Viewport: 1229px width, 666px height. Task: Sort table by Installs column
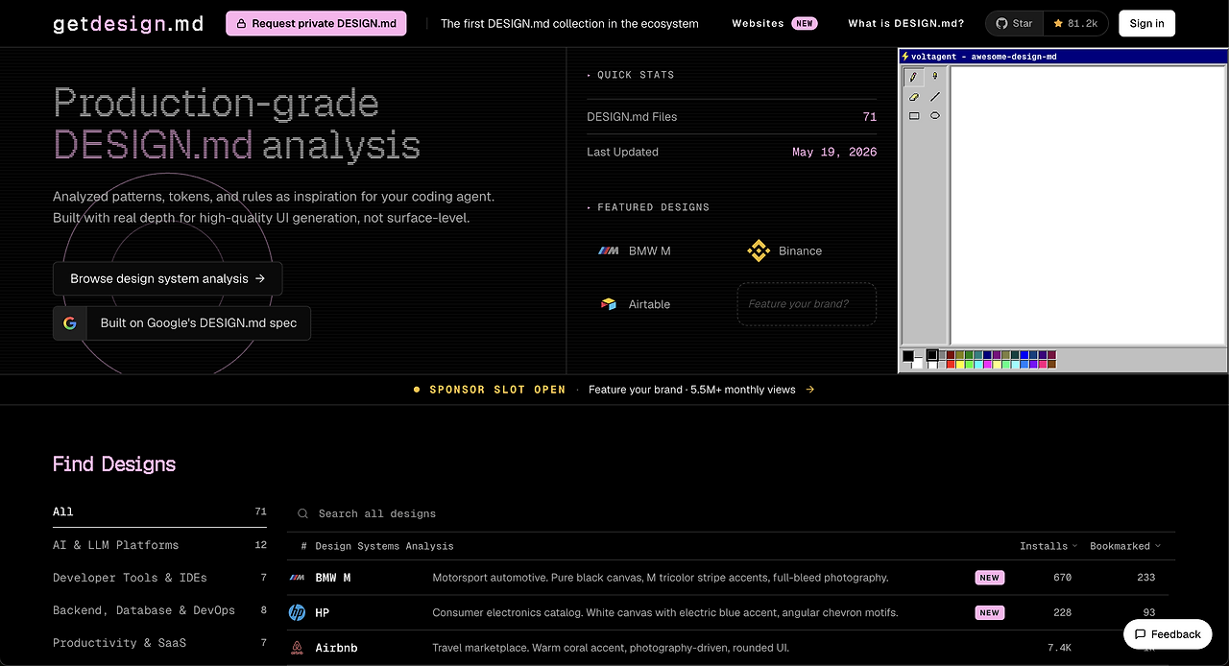[x=1048, y=546]
